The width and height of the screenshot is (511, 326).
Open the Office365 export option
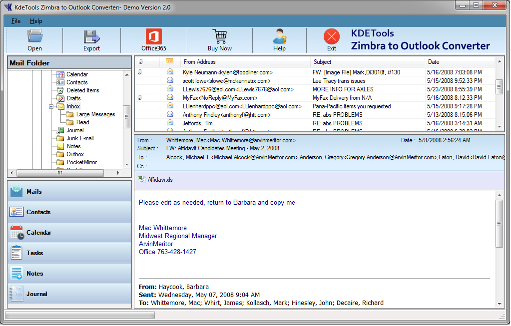pyautogui.click(x=153, y=36)
